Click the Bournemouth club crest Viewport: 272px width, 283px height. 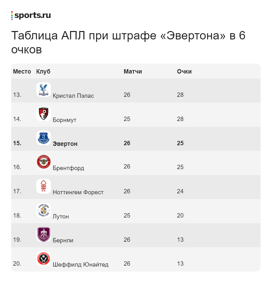click(x=43, y=114)
